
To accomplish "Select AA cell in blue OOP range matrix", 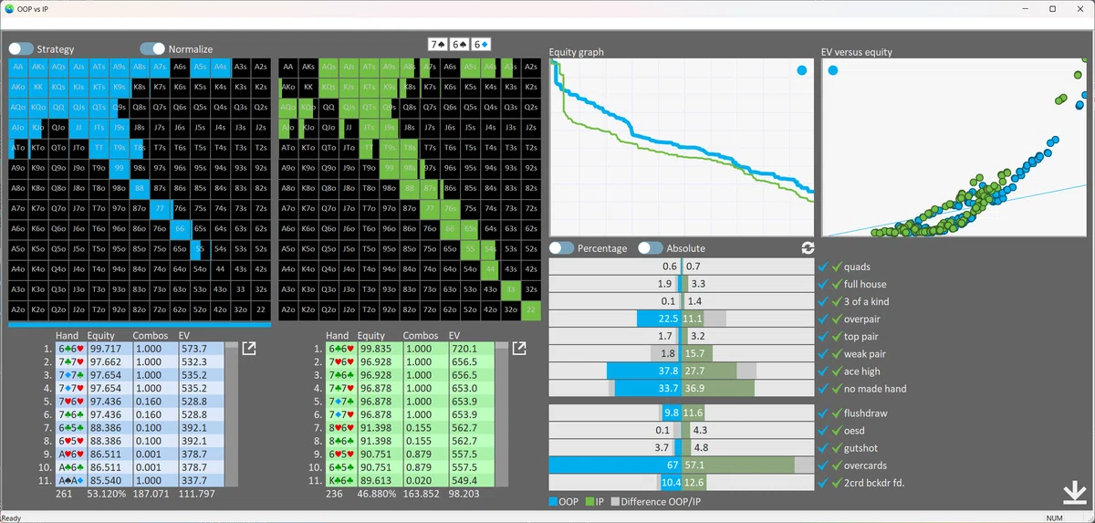I will (x=18, y=67).
